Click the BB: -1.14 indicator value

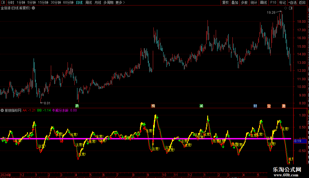pos(44,110)
